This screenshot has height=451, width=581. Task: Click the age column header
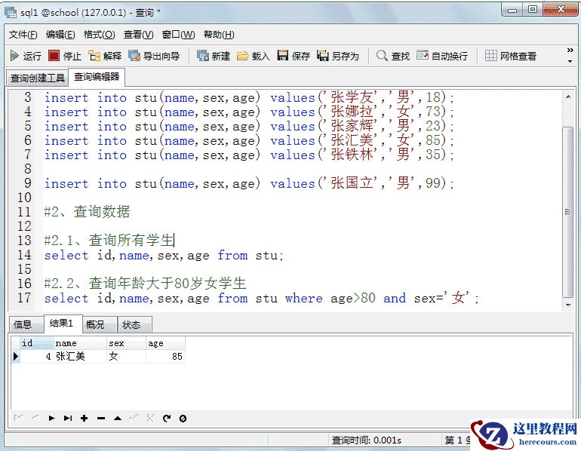[x=166, y=343]
